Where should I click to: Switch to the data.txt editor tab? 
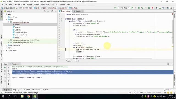tap(78, 11)
